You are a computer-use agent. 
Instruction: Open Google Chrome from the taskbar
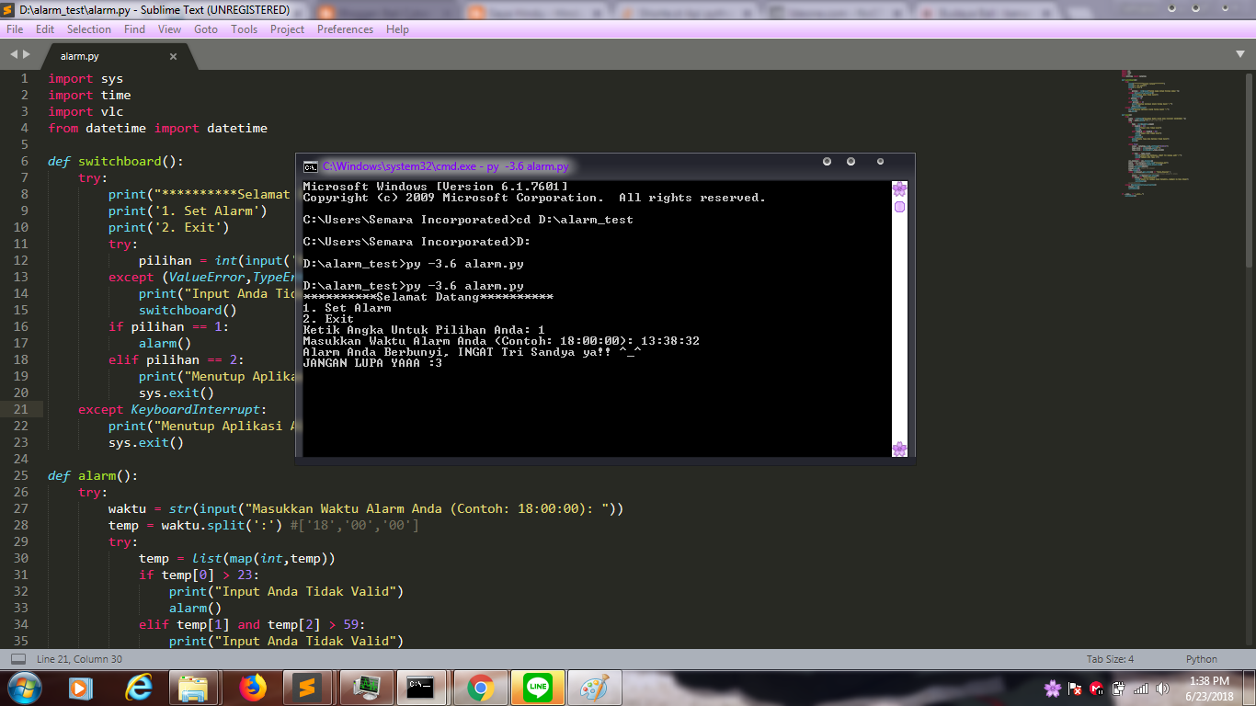[480, 687]
